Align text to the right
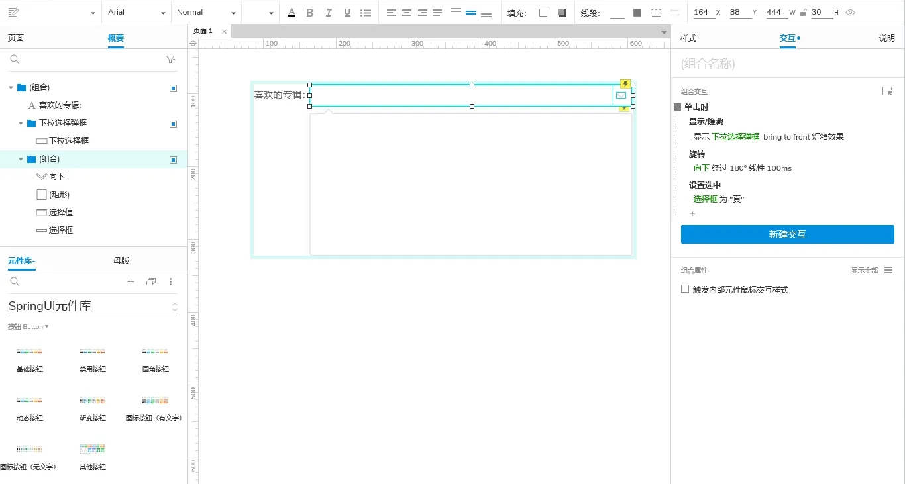The image size is (905, 484). (x=422, y=13)
